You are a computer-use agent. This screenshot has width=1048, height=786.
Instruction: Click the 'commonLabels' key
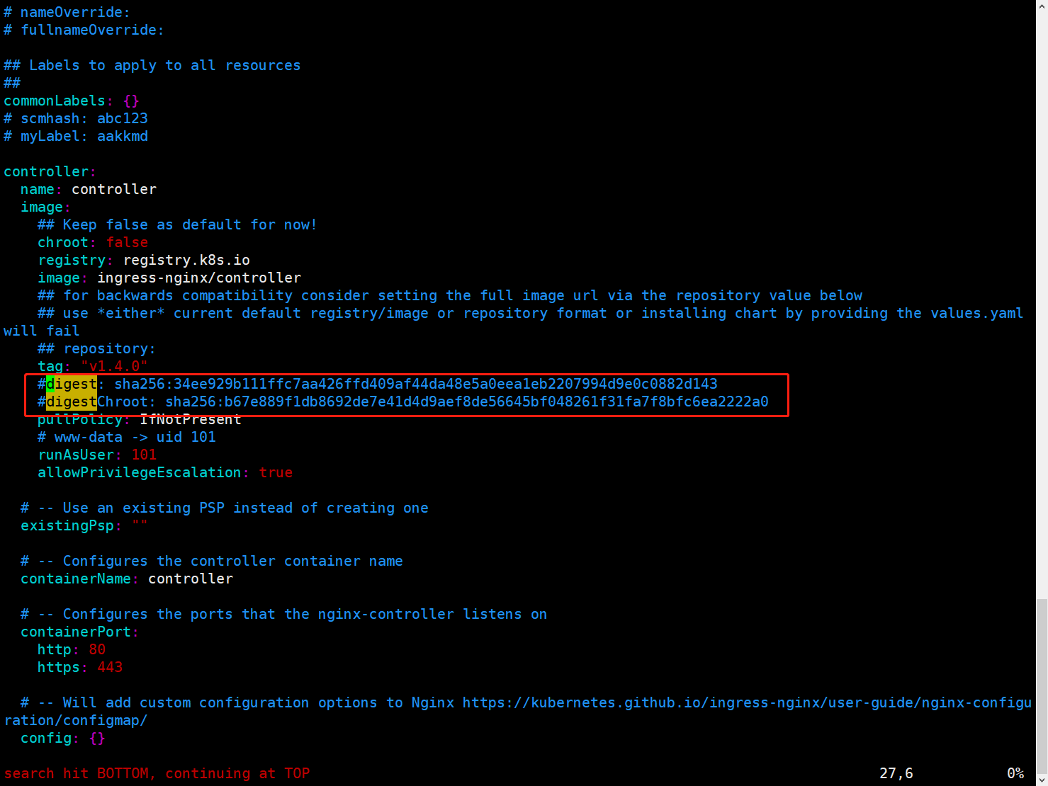(55, 101)
